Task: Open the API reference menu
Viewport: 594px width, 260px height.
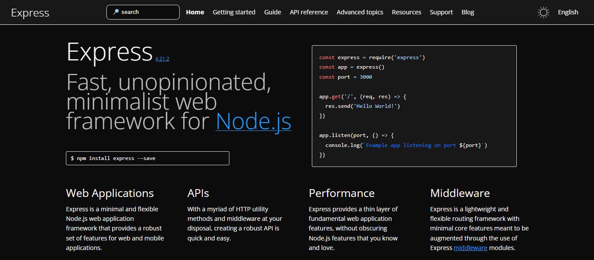Action: pos(309,12)
